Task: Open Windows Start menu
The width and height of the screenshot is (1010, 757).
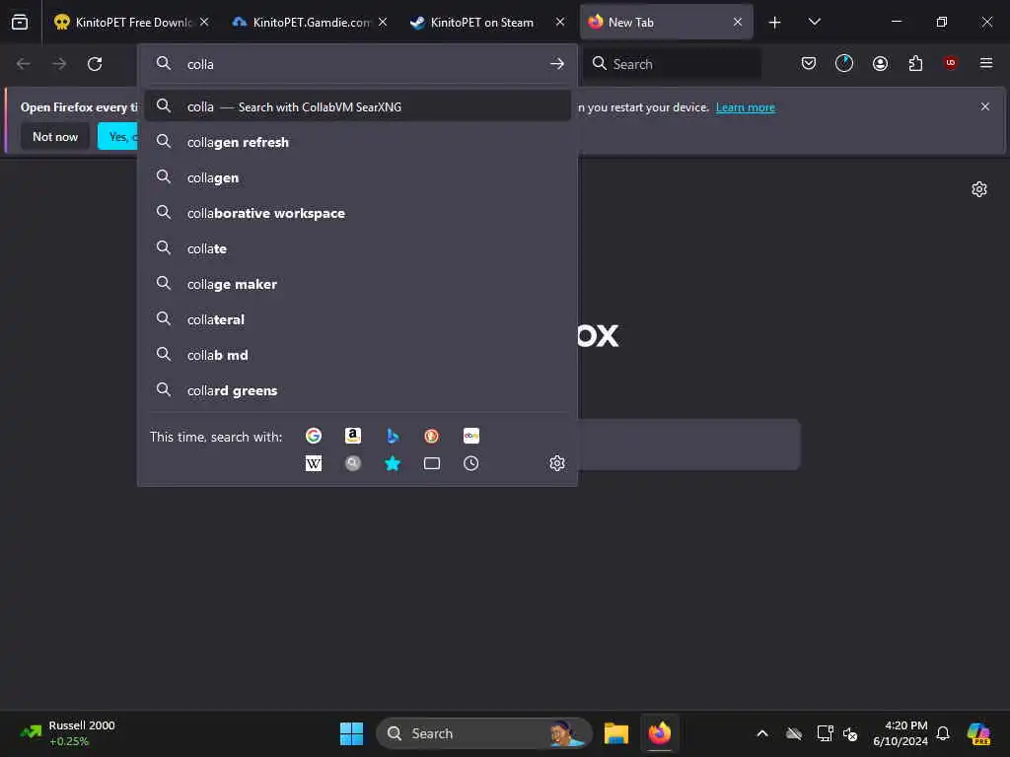Action: pyautogui.click(x=352, y=733)
